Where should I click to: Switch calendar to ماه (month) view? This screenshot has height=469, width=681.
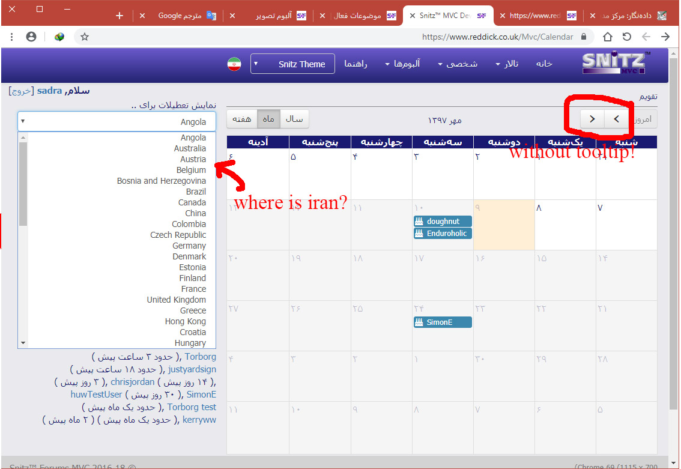pos(268,119)
